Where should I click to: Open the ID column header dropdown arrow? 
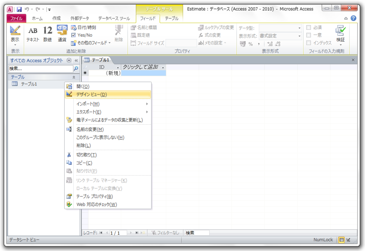click(118, 67)
